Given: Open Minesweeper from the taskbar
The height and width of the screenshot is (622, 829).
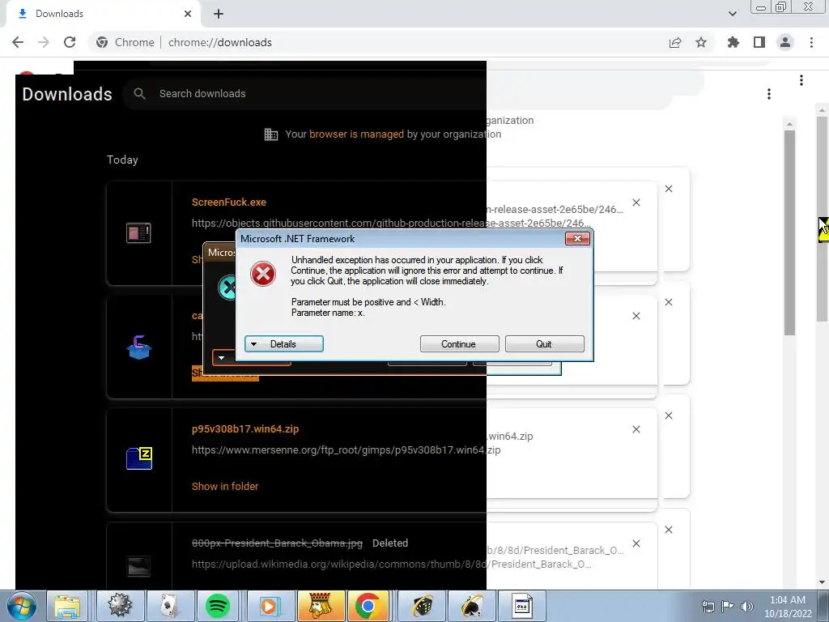Looking at the screenshot, I should tap(120, 606).
